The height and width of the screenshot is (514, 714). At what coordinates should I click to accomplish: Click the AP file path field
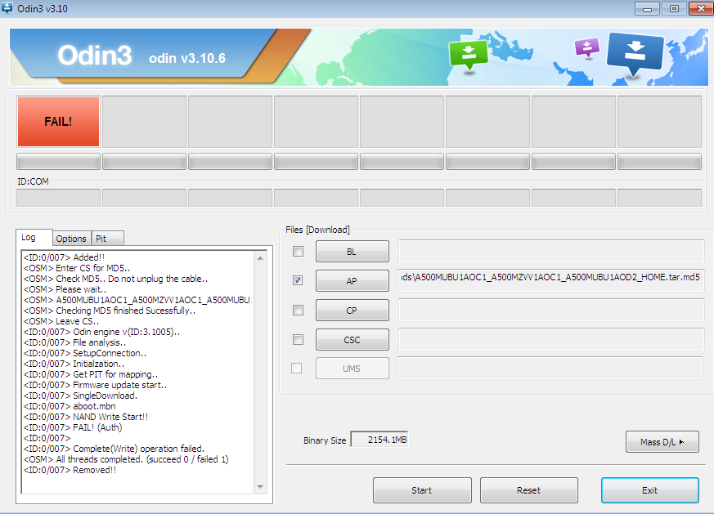(551, 280)
